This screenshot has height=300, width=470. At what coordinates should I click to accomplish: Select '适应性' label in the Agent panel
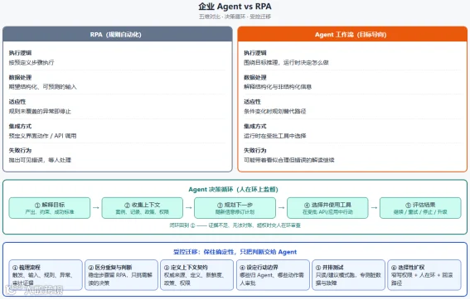252,102
